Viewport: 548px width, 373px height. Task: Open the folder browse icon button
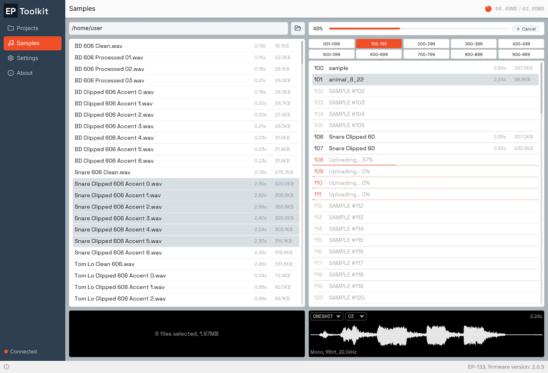point(298,28)
